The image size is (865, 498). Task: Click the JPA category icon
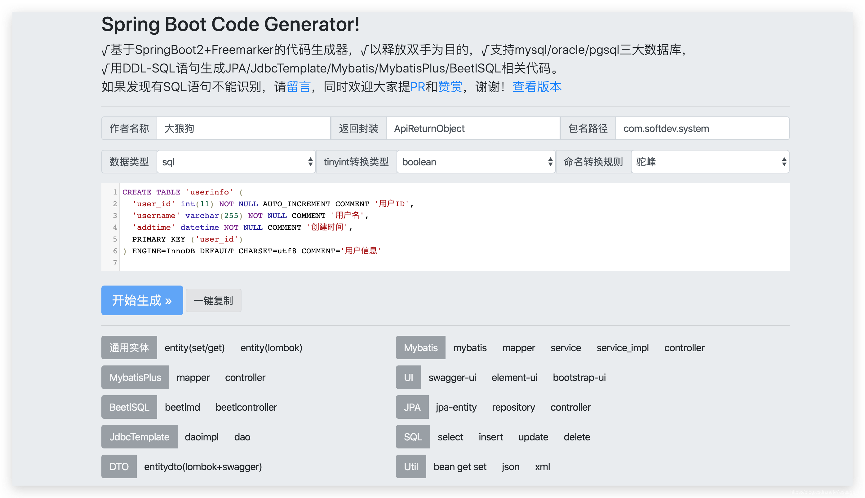[x=412, y=407]
